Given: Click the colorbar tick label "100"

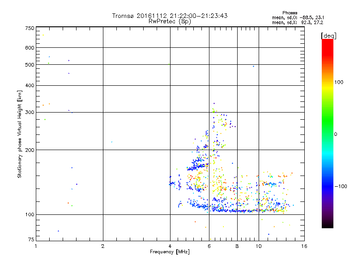Looking at the screenshot, I should [x=339, y=82].
